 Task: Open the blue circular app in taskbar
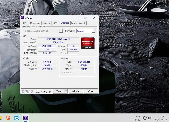coord(17,118)
